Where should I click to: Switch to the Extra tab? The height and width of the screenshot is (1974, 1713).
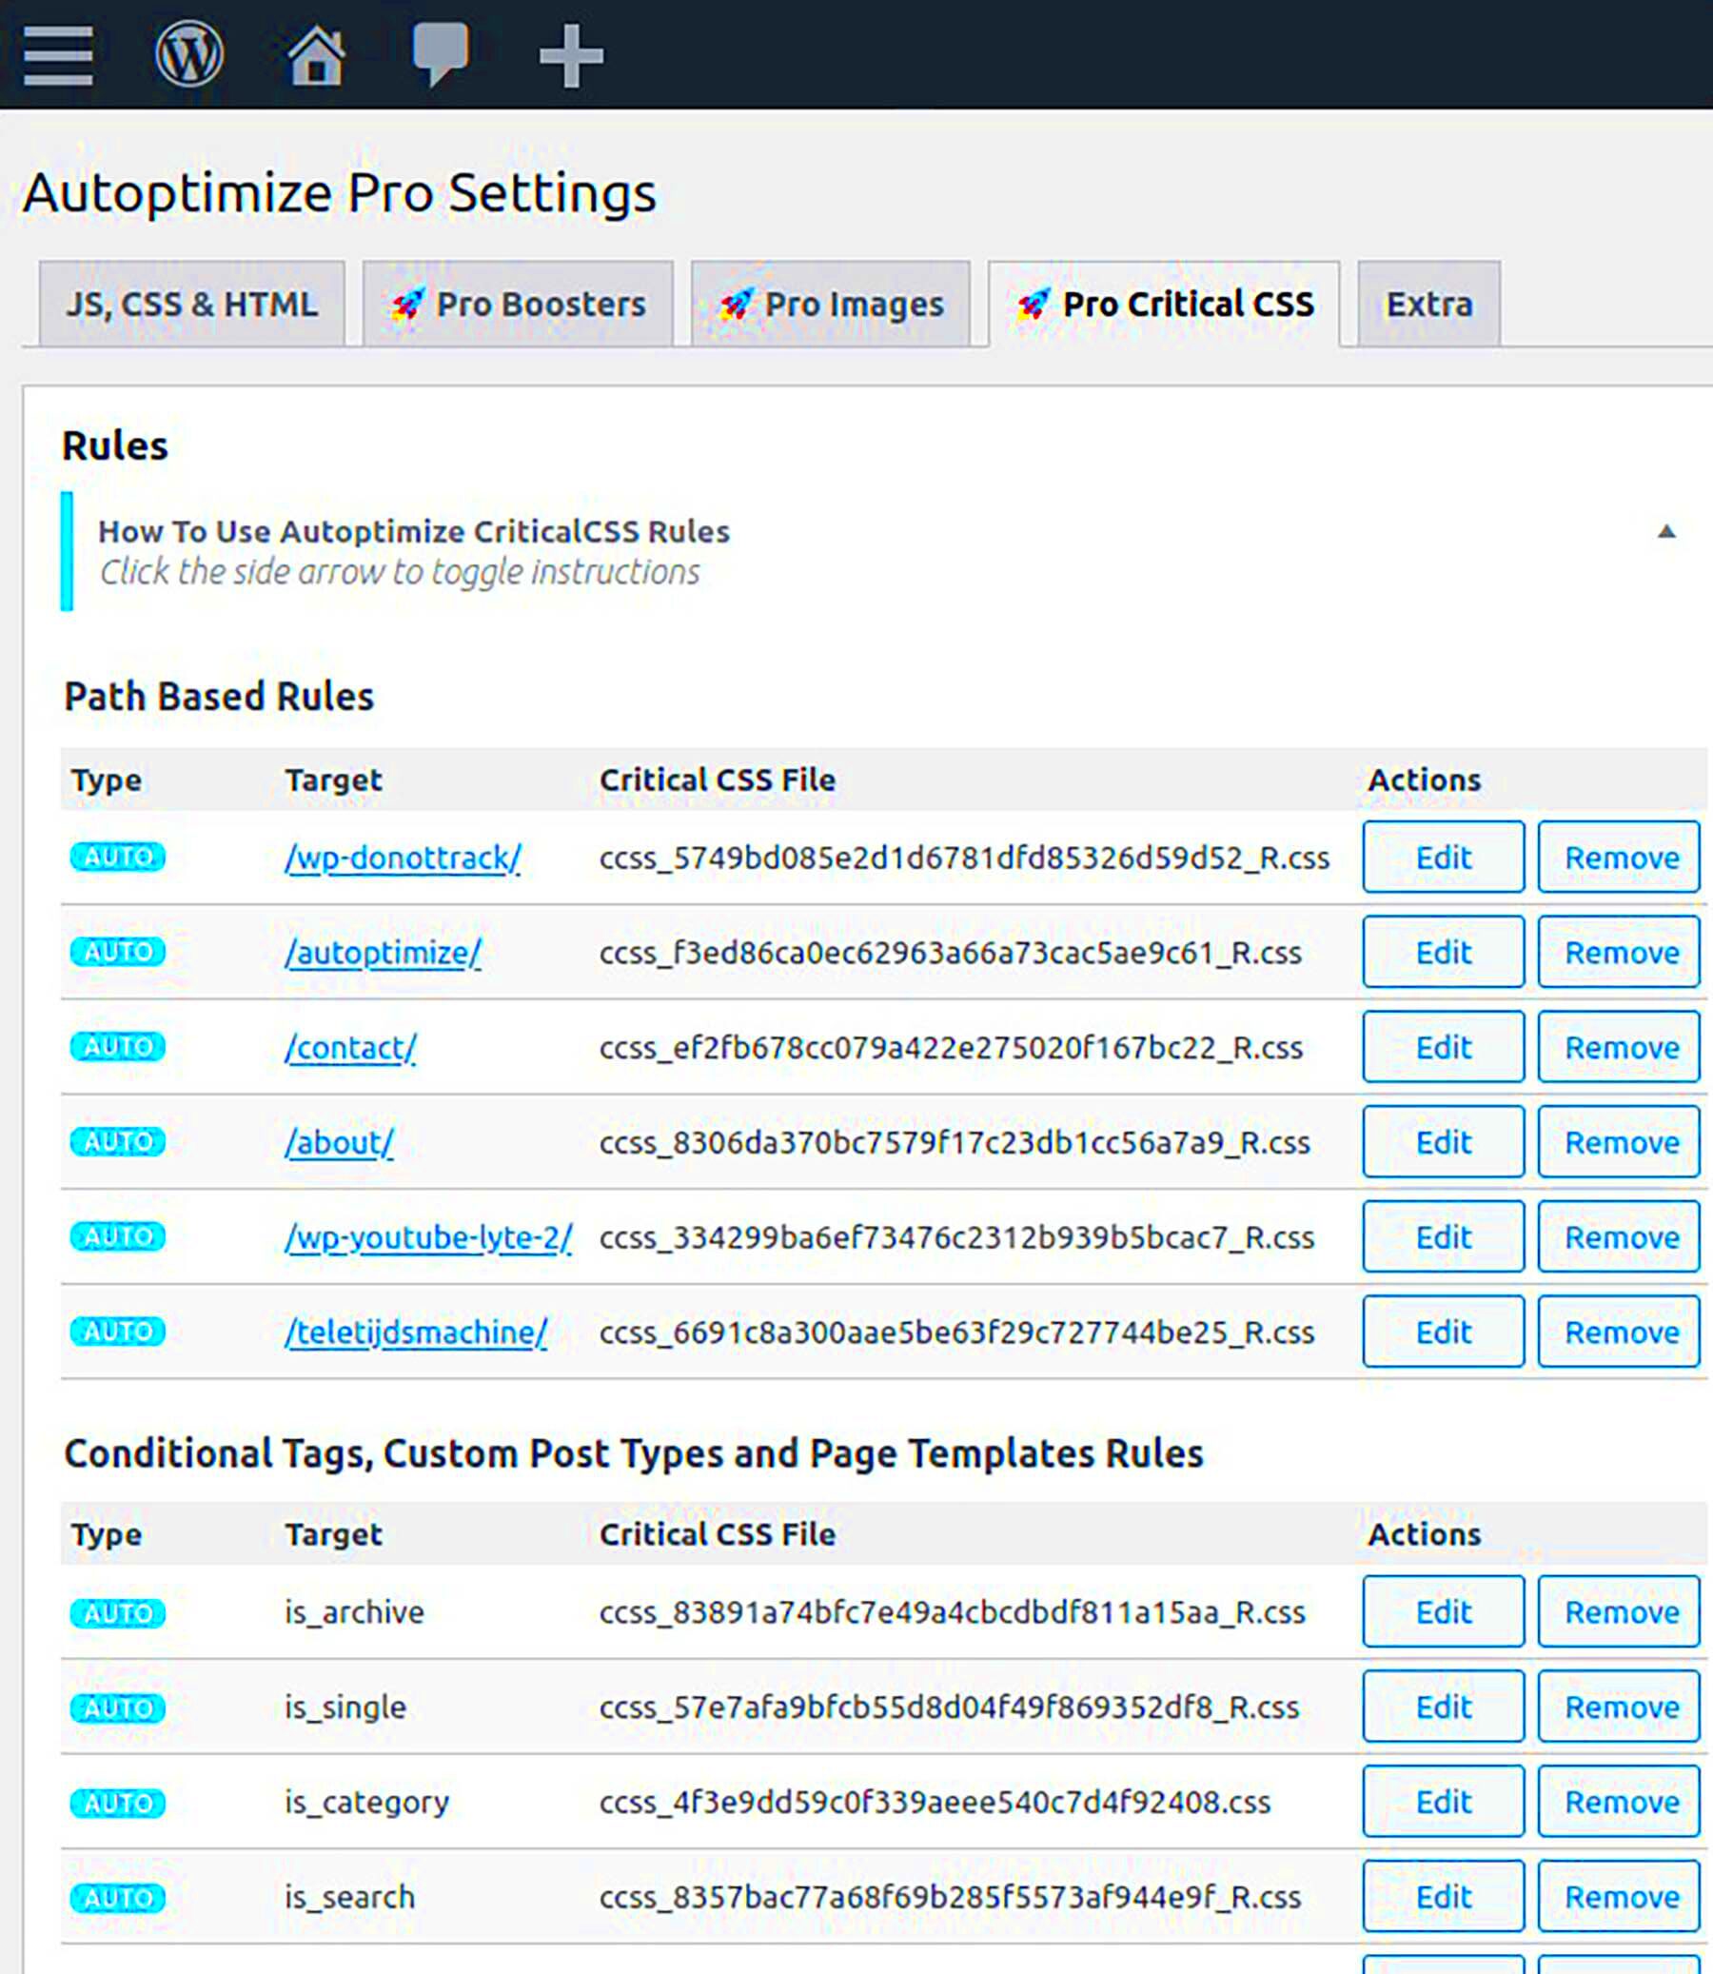(1429, 304)
